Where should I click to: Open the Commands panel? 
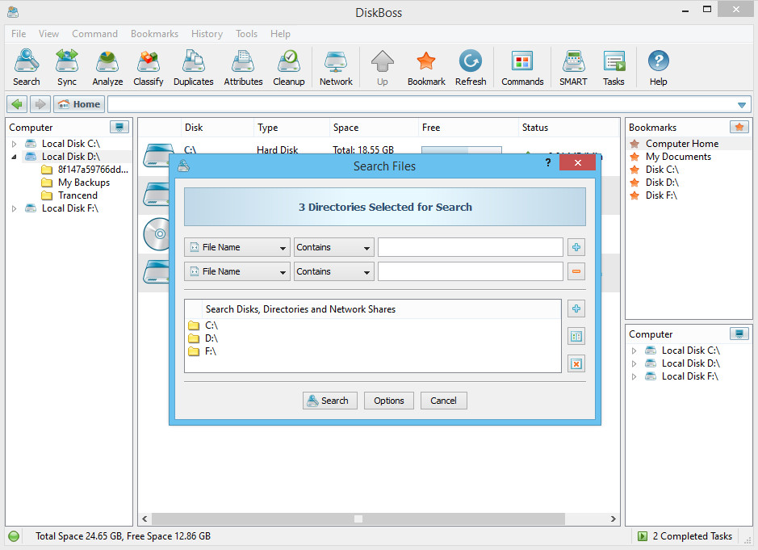click(522, 68)
